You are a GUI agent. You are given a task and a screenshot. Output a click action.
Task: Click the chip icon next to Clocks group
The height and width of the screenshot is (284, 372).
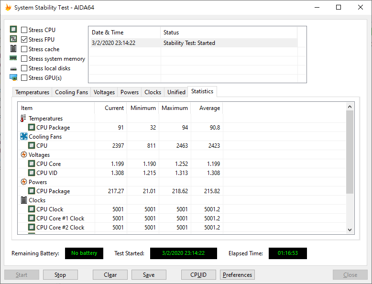coord(24,200)
